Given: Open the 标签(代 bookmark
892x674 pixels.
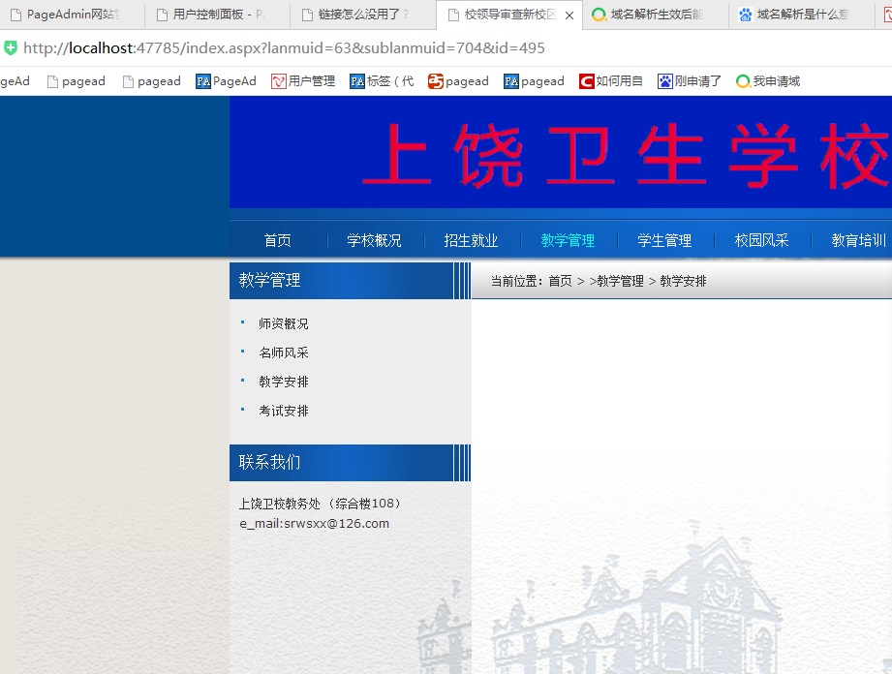Looking at the screenshot, I should point(382,81).
